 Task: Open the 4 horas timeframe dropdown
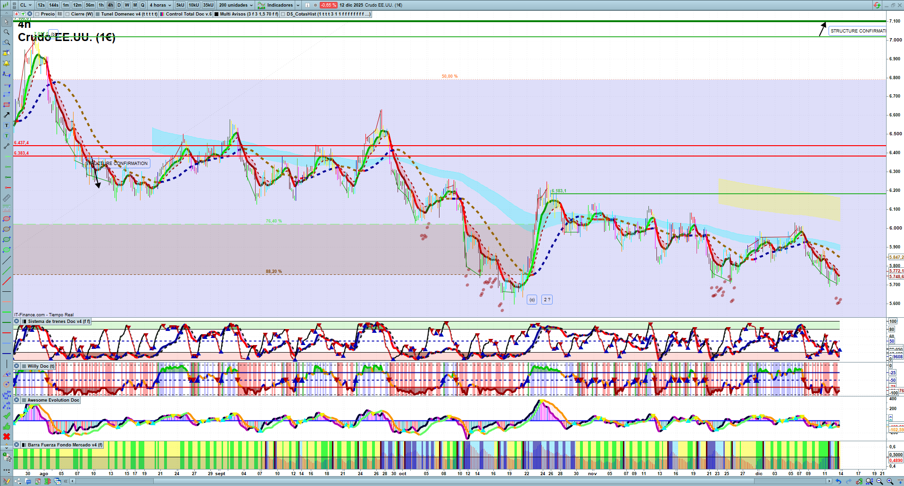[160, 5]
